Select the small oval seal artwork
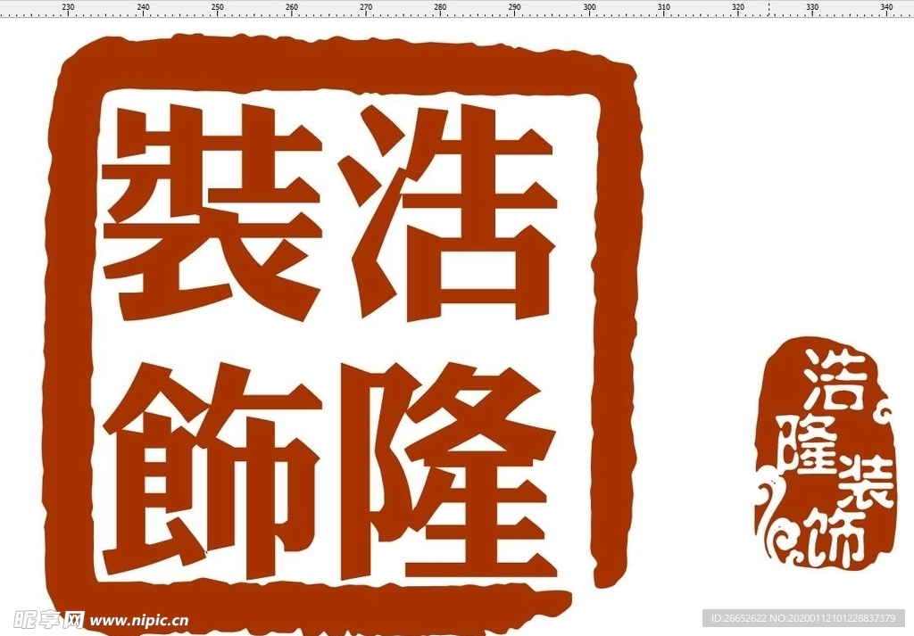The image size is (914, 636). coord(826,453)
